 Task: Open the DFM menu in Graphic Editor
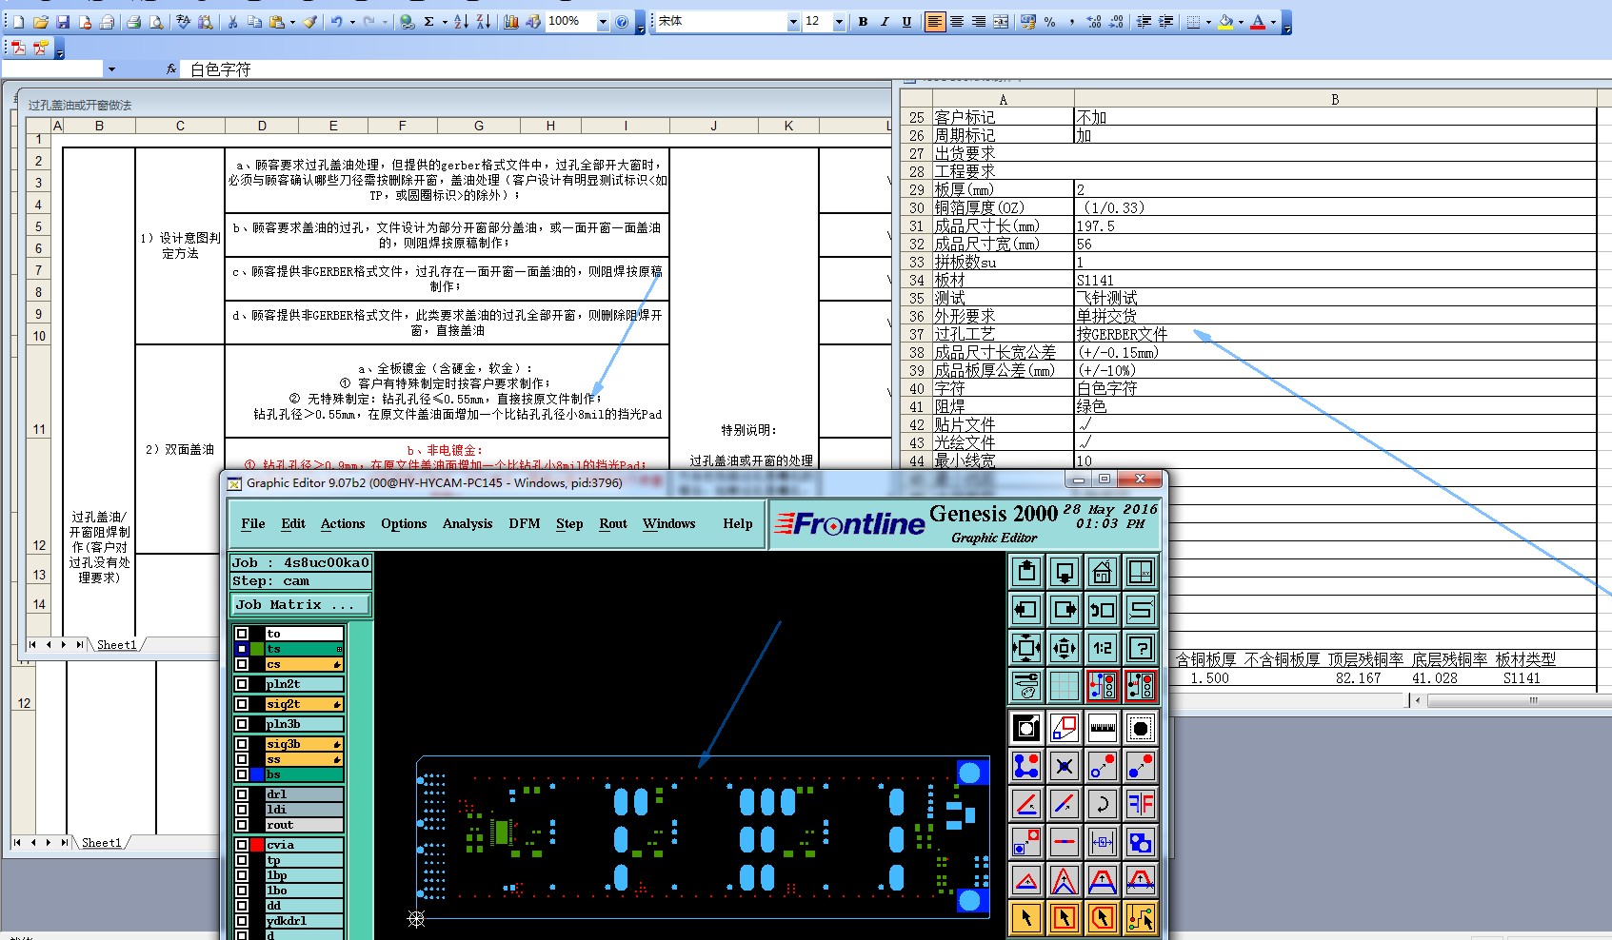[525, 524]
